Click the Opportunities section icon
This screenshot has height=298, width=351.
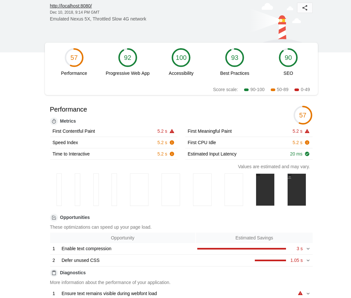54,218
